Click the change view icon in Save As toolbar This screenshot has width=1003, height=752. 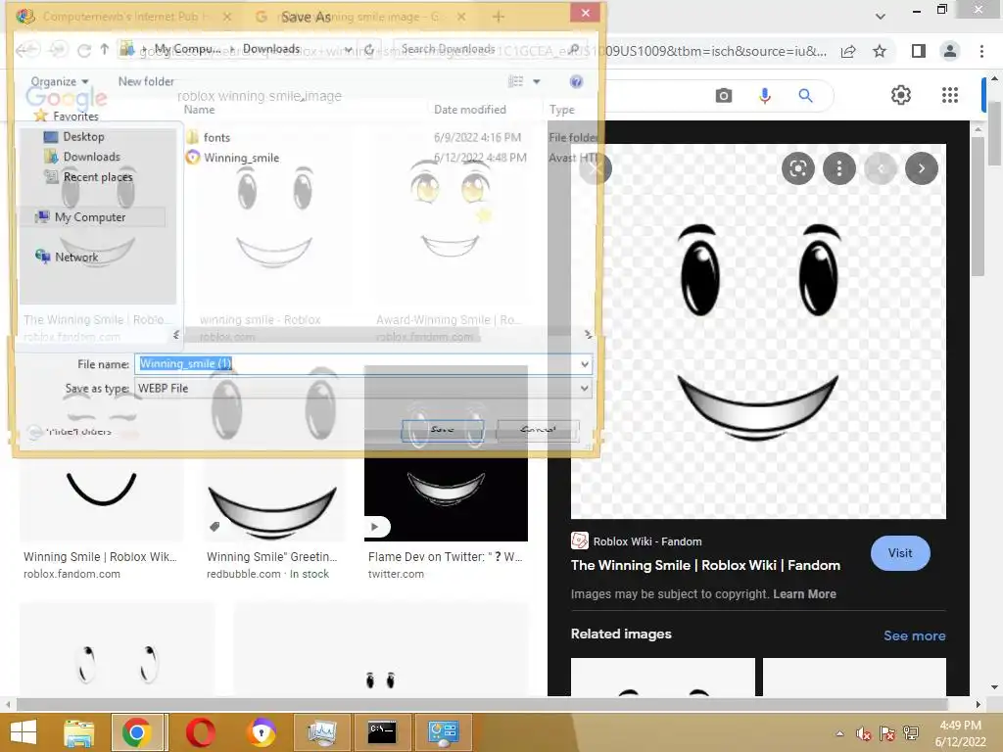click(515, 81)
